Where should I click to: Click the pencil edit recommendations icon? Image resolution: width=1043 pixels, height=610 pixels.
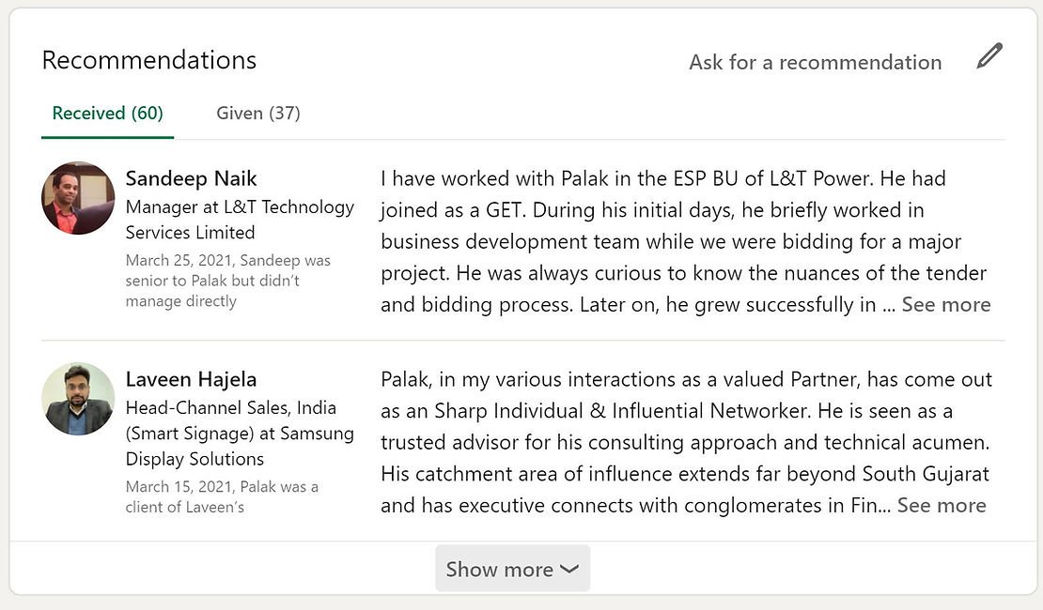coord(989,56)
